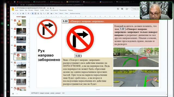This screenshot has width=174, height=97.
Task: Select the line tool
Action: [x=44, y=13]
